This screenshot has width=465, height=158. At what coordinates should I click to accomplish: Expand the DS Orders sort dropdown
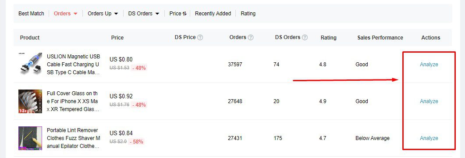[157, 14]
